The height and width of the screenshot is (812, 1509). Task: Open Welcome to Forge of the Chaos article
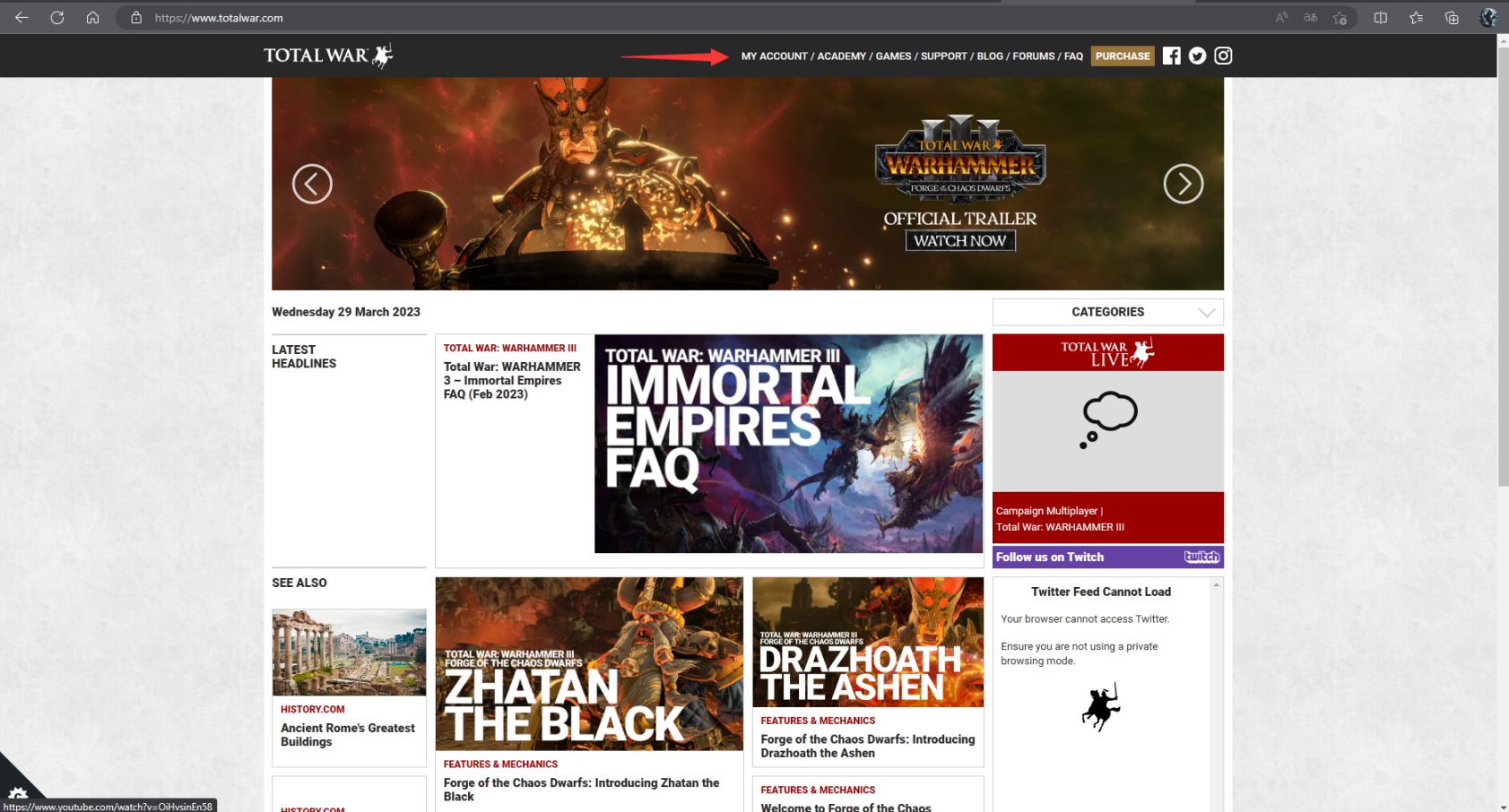(x=846, y=807)
